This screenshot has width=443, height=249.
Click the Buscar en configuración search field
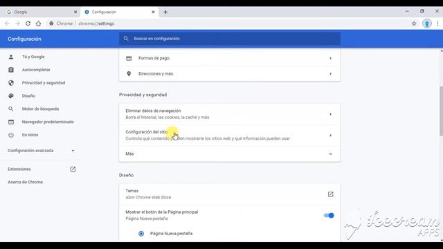(x=229, y=39)
